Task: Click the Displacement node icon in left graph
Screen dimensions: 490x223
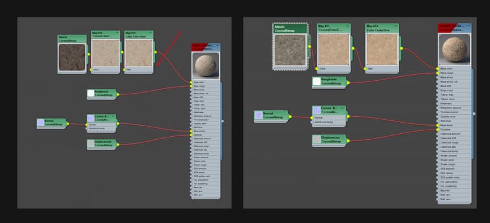Action: pos(91,143)
